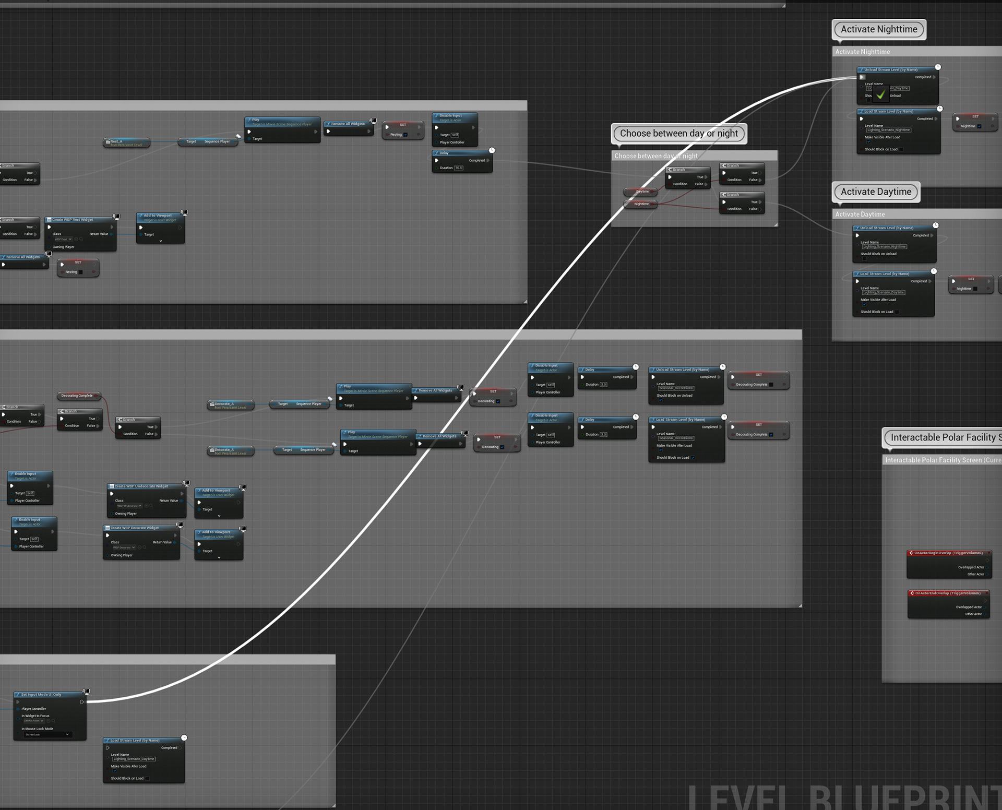Click browse magnifier icon beside WBP Undecorate class
This screenshot has width=1002, height=810.
pos(151,506)
